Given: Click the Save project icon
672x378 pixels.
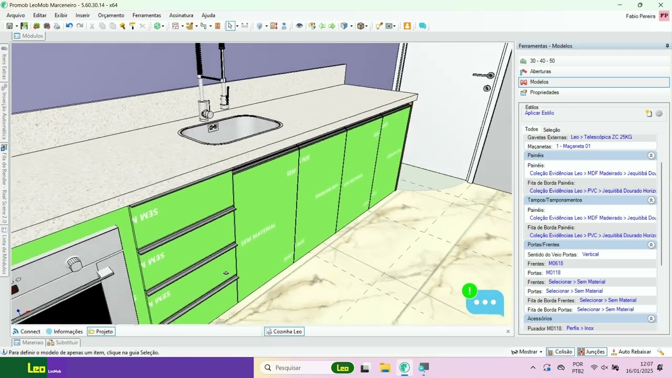Looking at the screenshot, I should click(9, 26).
